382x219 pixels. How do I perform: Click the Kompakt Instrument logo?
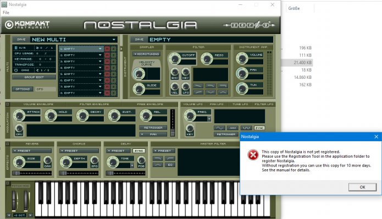pos(27,25)
